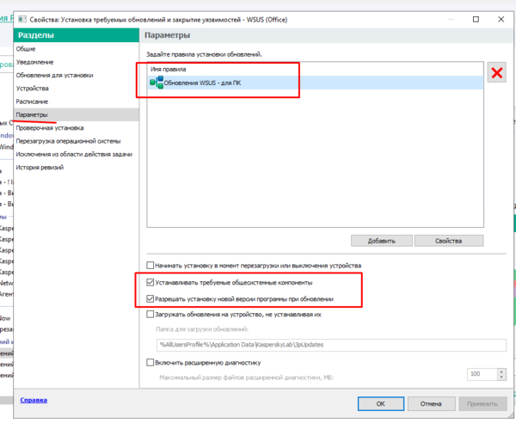
Task: Close the properties window
Action: pyautogui.click(x=501, y=20)
